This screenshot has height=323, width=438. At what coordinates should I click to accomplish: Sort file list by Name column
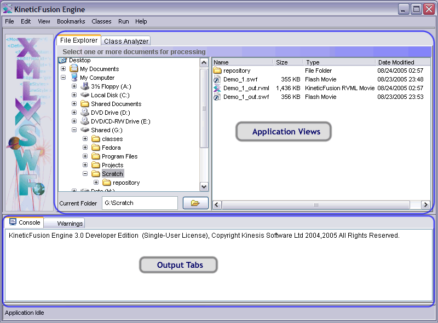coord(243,62)
